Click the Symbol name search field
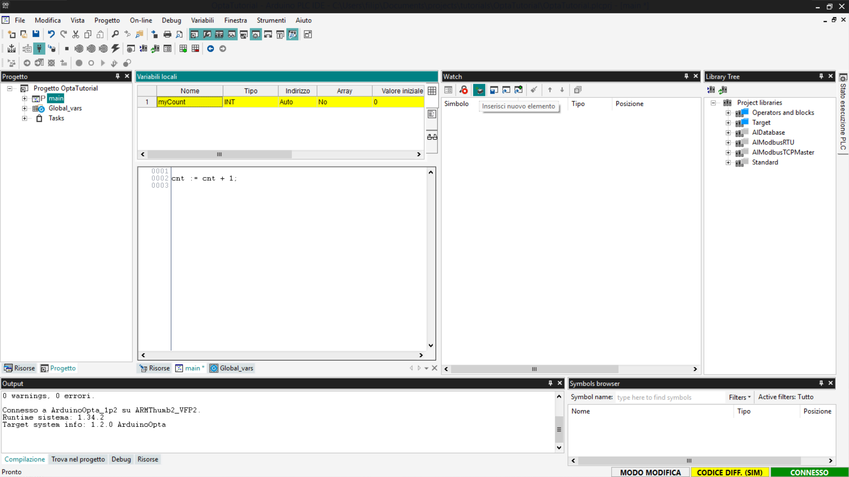 (x=669, y=397)
